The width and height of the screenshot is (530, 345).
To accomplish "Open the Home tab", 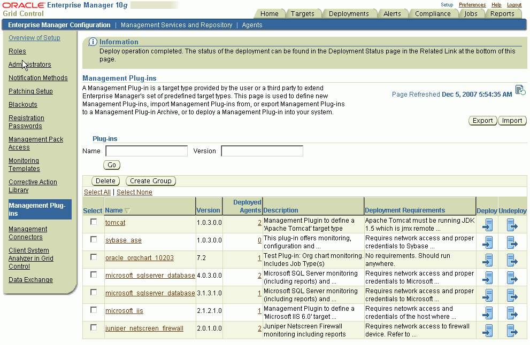I will [x=270, y=13].
